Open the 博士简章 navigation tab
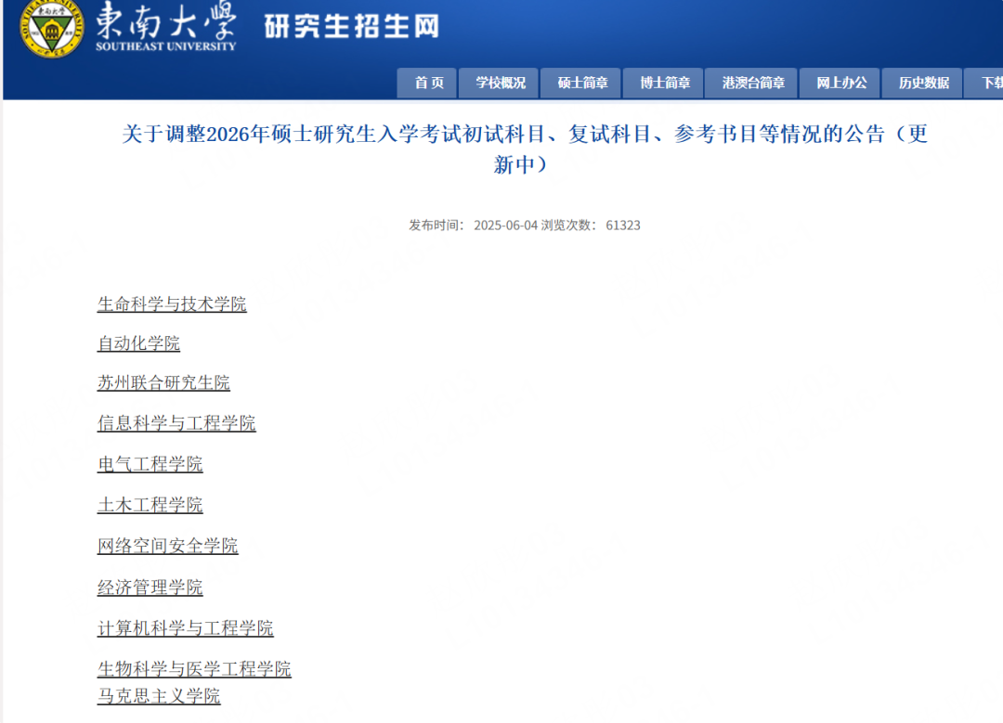1003x723 pixels. [663, 84]
